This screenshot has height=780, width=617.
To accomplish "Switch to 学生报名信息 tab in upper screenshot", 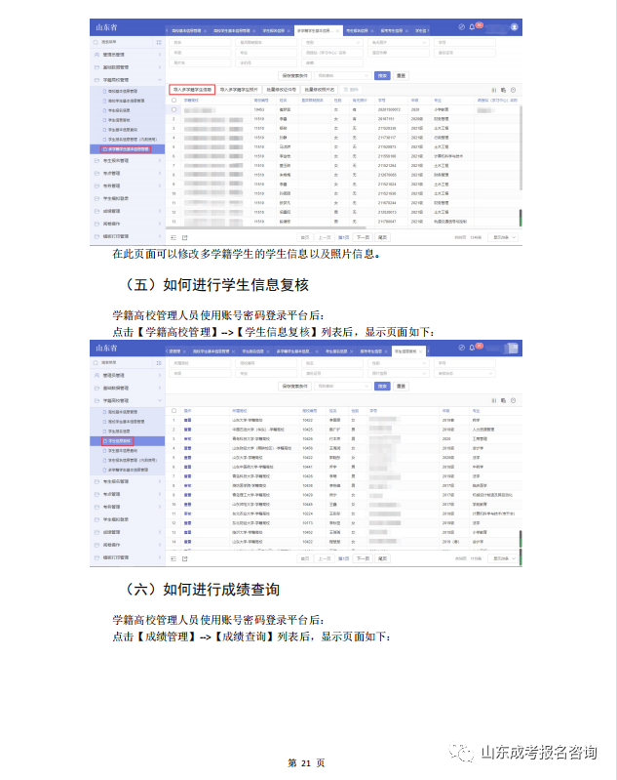I will pyautogui.click(x=276, y=31).
